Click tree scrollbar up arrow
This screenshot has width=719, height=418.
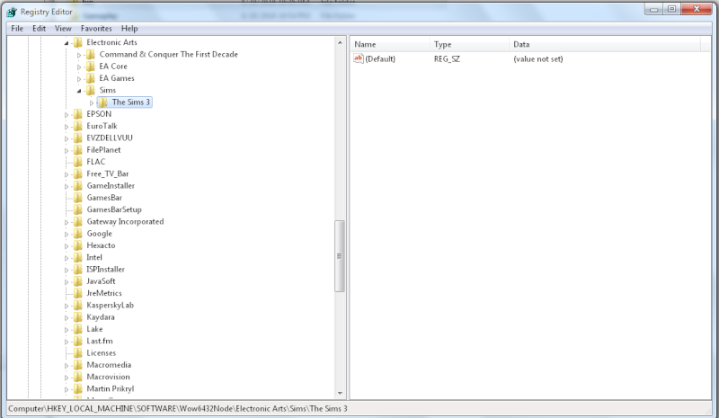340,42
